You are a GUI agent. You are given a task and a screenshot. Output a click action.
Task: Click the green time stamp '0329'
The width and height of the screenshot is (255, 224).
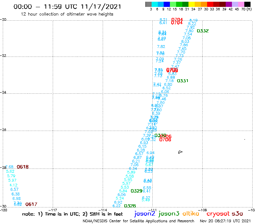[136, 191]
